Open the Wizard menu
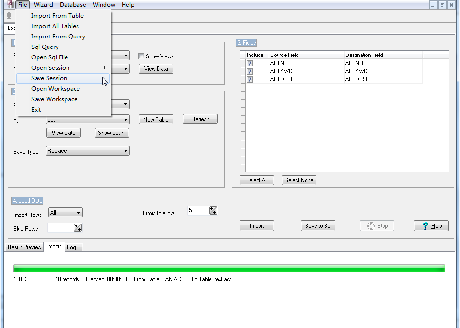Screen dimensions: 460x328 pyautogui.click(x=43, y=5)
